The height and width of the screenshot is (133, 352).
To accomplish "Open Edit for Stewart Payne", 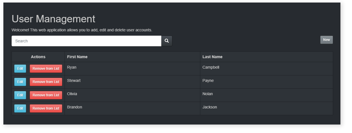I will pos(20,82).
